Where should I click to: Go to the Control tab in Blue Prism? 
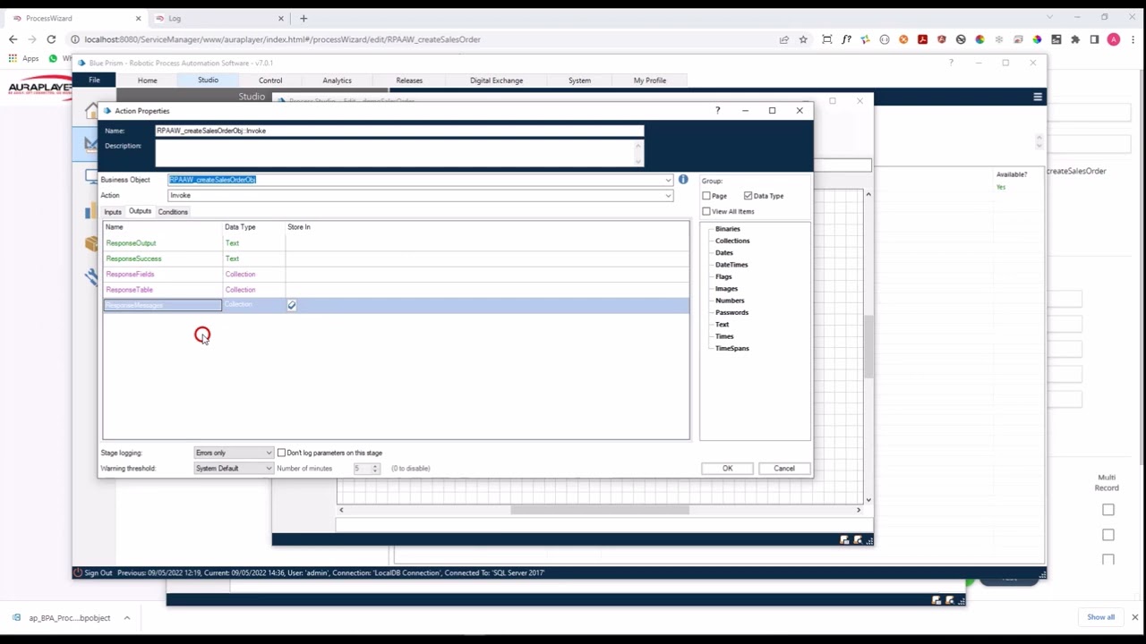270,80
